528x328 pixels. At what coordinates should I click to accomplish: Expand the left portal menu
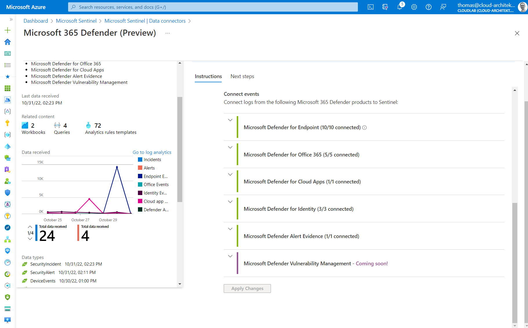click(x=11, y=19)
